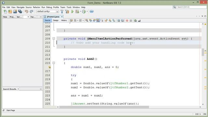This screenshot has height=117, width=208.
Task: Click Find Next Occurrence icon
Action: coord(94,20)
